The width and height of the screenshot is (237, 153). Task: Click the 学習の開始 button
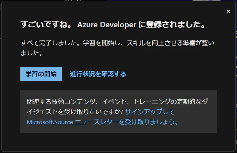(41, 74)
